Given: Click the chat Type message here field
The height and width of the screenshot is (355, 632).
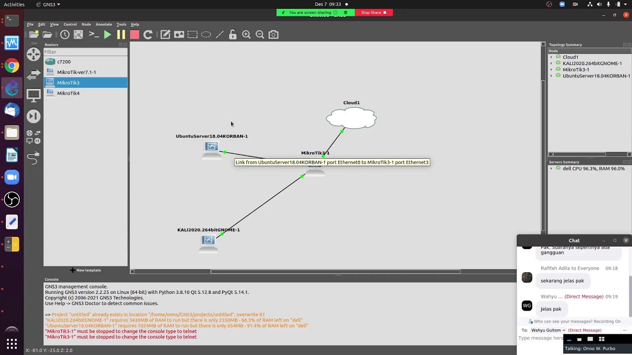Looking at the screenshot, I should pyautogui.click(x=541, y=338).
